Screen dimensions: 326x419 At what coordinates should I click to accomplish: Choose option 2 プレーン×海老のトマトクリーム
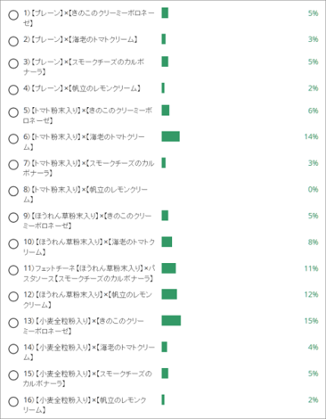pos(13,41)
